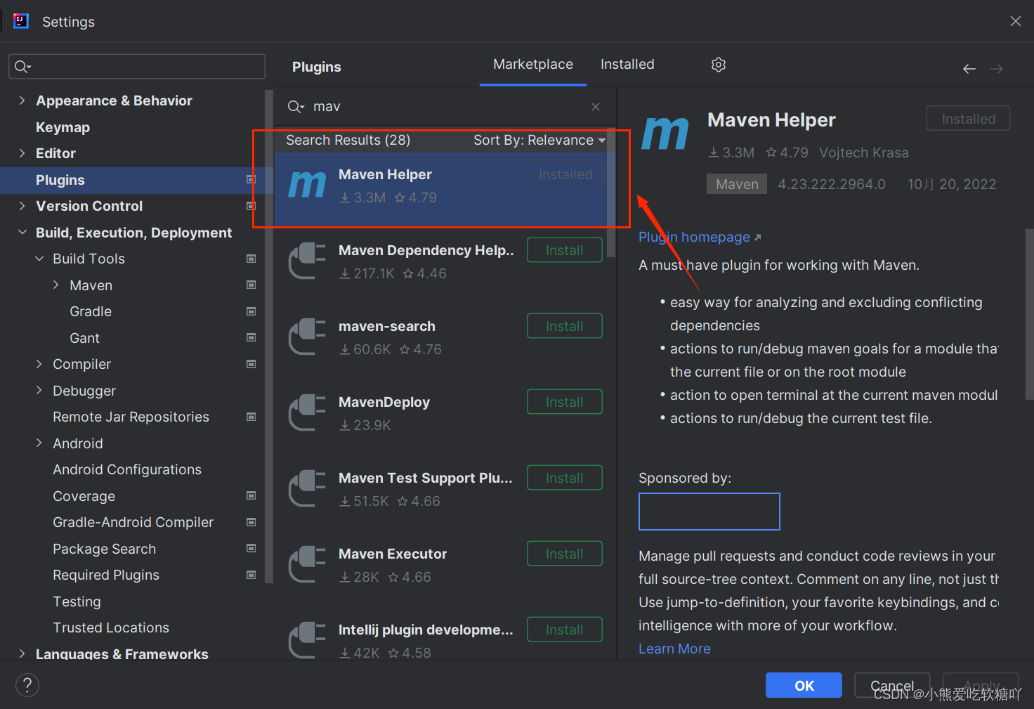1034x709 pixels.
Task: Click the Maven tag in plugin details
Action: pos(737,184)
